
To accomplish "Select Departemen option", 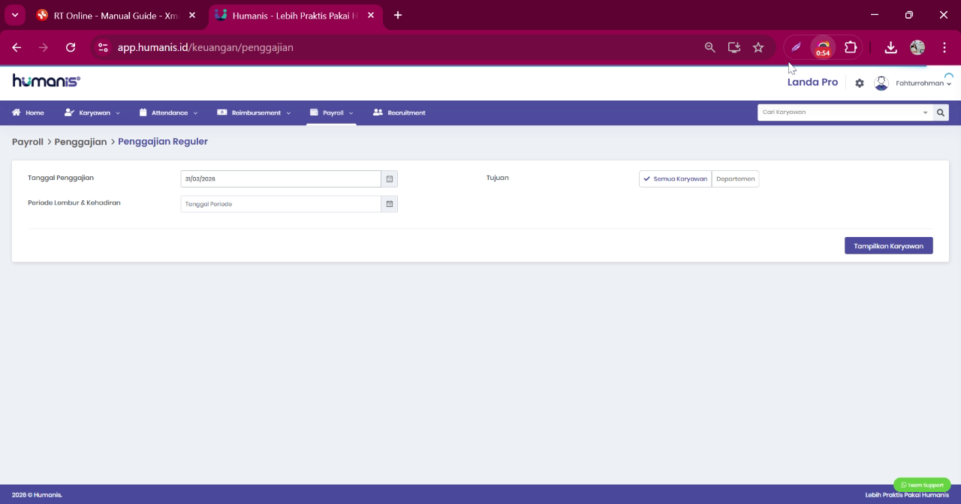I will tap(735, 179).
